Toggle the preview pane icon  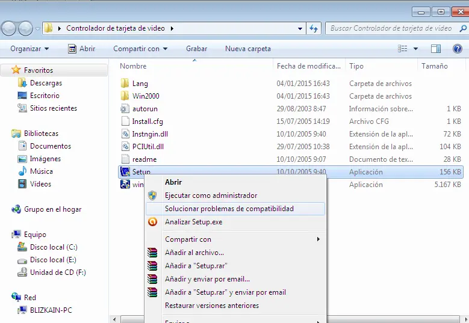pos(436,49)
